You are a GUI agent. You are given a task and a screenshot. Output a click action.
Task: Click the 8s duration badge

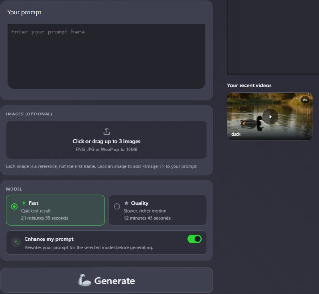point(305,100)
